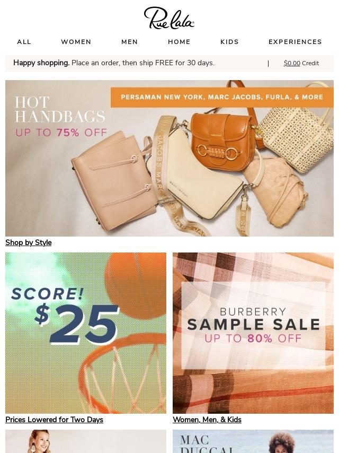Go to the HOME category
The width and height of the screenshot is (339, 453).
click(179, 42)
